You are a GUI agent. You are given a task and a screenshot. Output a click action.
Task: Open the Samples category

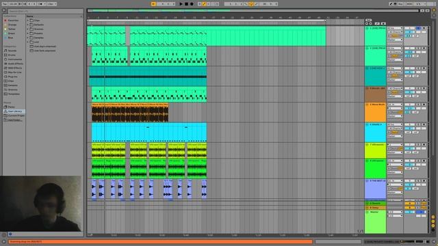click(x=12, y=85)
